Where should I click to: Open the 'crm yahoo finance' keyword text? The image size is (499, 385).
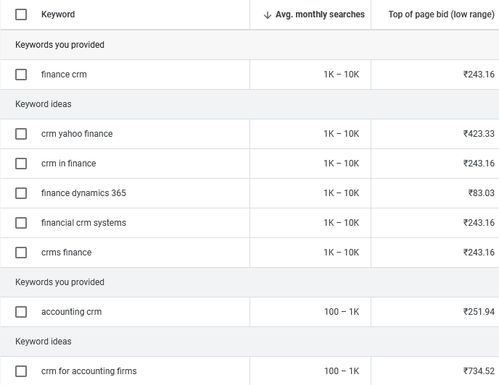pos(77,134)
